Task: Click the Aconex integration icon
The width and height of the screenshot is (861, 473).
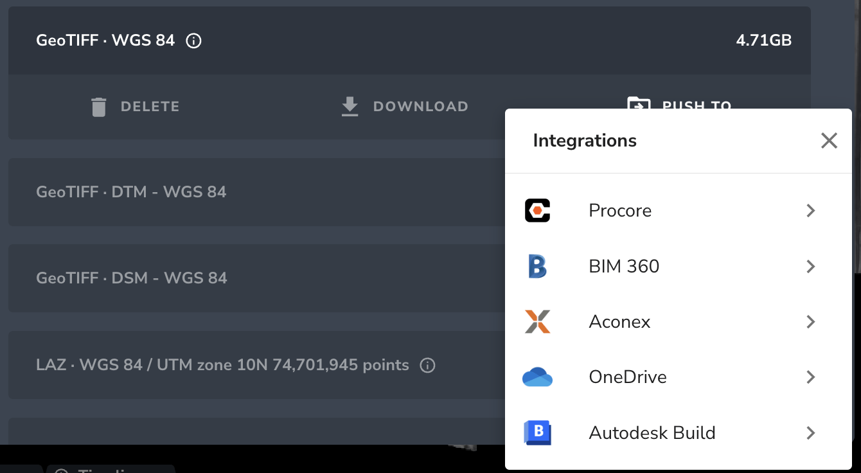Action: 537,321
